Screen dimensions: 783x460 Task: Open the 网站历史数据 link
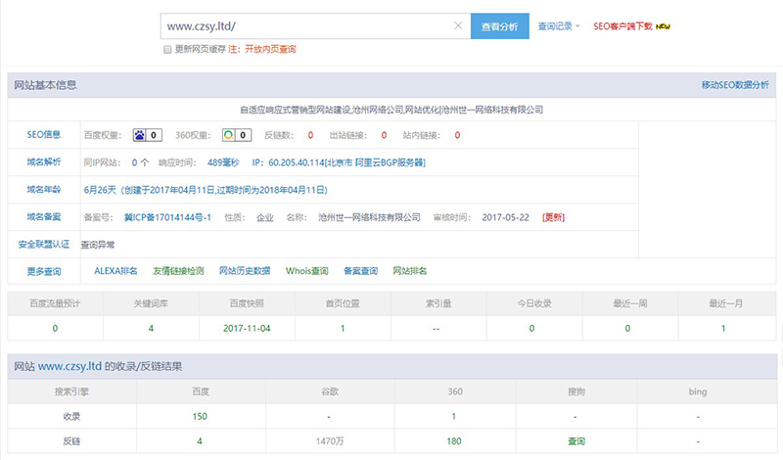click(245, 271)
